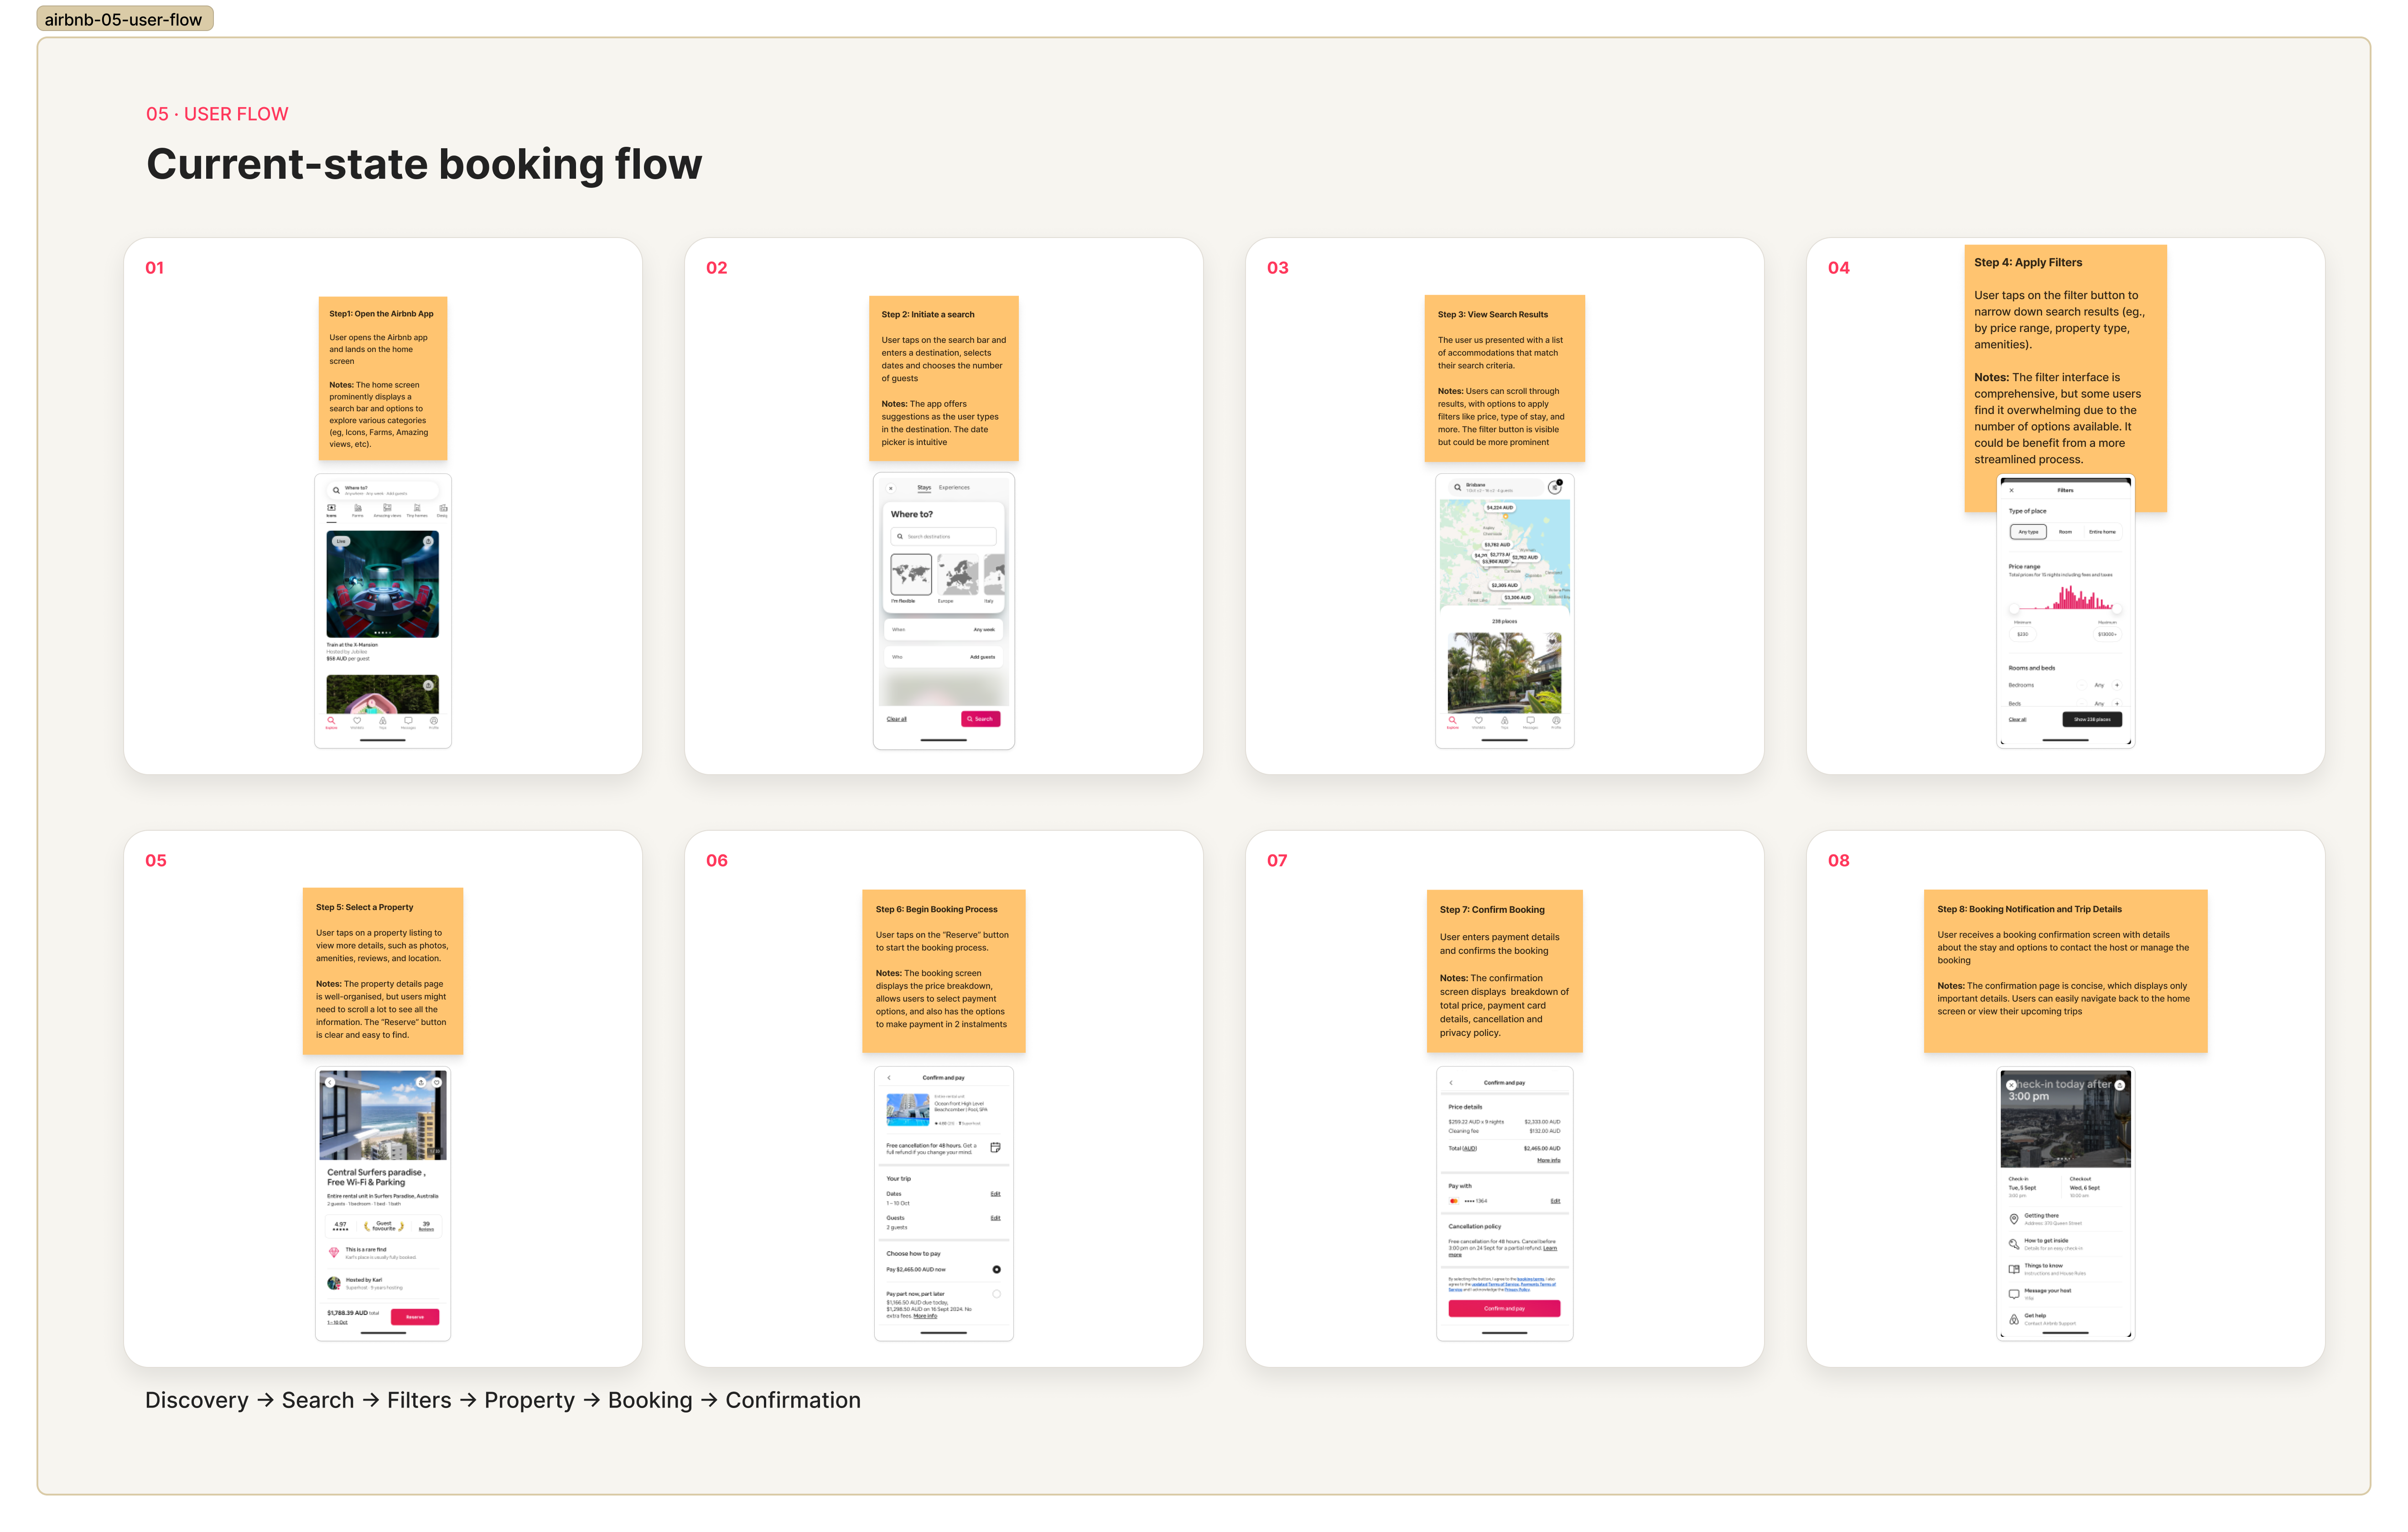Select the Amazing views category icon

[x=387, y=510]
